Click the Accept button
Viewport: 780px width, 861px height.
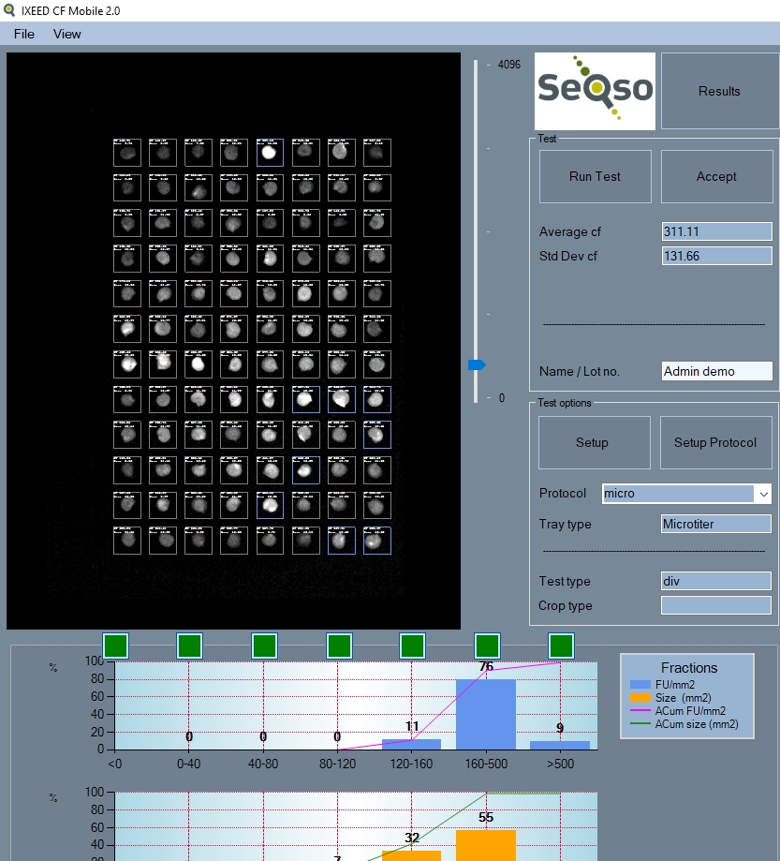click(x=716, y=176)
